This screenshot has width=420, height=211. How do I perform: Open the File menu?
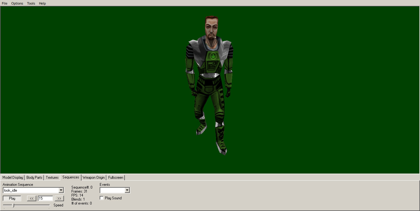point(4,3)
